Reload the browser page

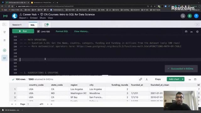pyautogui.click(x=9, y=6)
